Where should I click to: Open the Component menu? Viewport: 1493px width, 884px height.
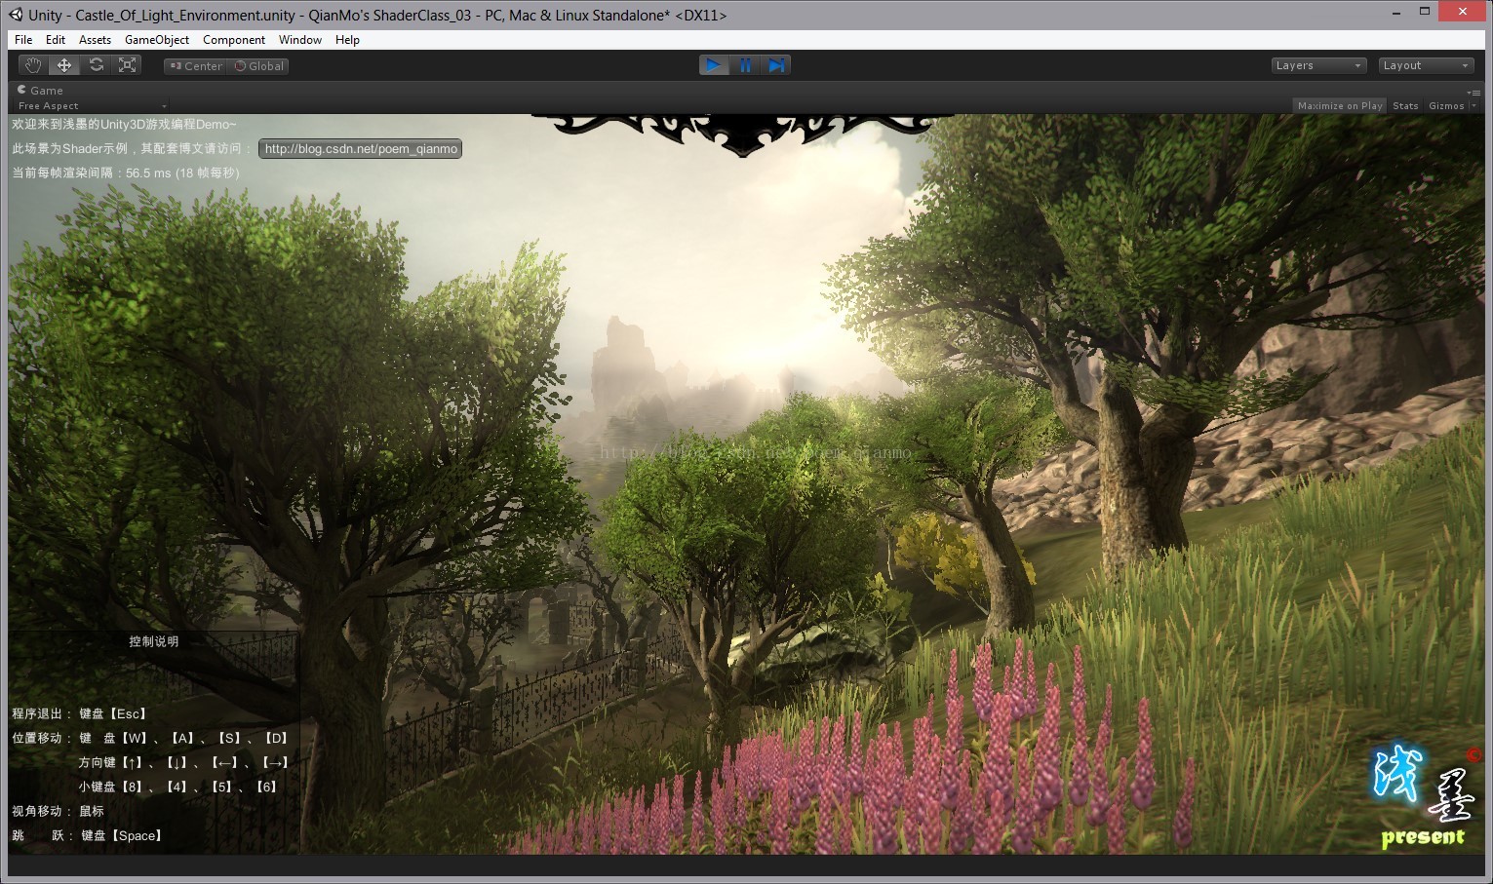coord(234,40)
